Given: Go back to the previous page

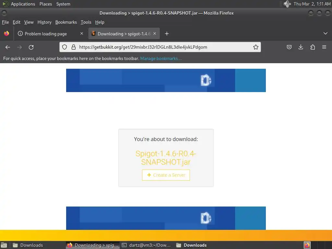Looking at the screenshot, I should 8,47.
